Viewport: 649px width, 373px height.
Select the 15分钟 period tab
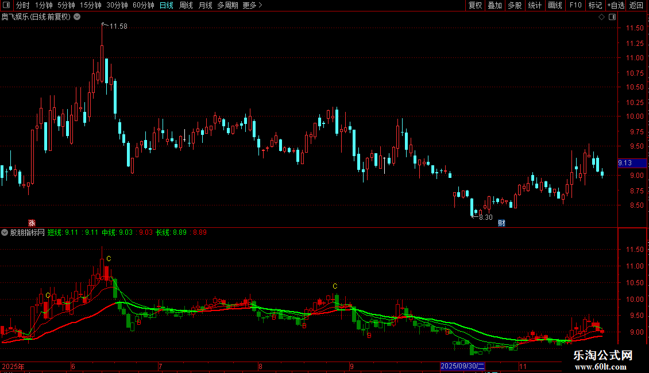click(x=91, y=5)
